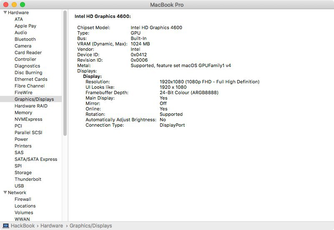Open Card Reader details
This screenshot has width=334, height=230.
[28, 52]
